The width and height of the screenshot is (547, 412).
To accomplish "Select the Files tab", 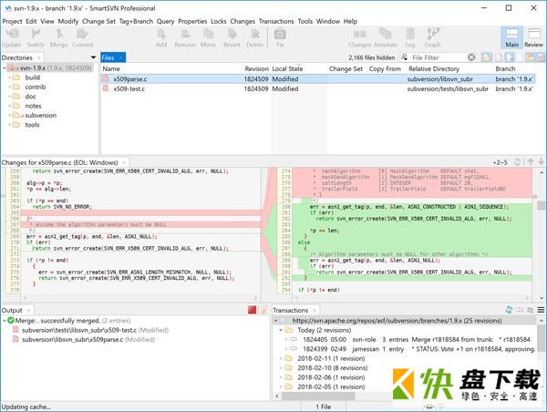I will (113, 57).
